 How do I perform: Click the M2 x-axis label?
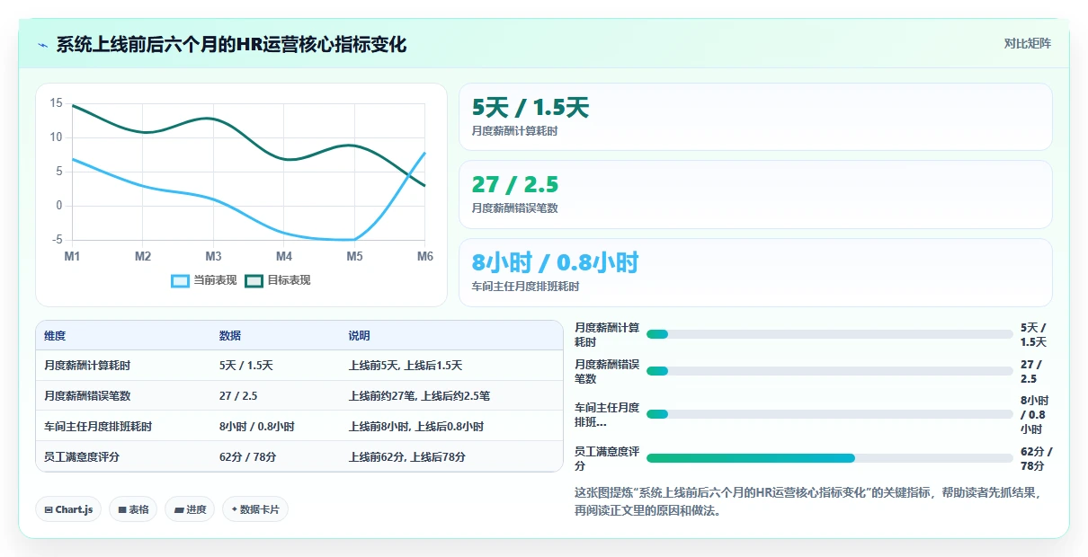pos(143,256)
